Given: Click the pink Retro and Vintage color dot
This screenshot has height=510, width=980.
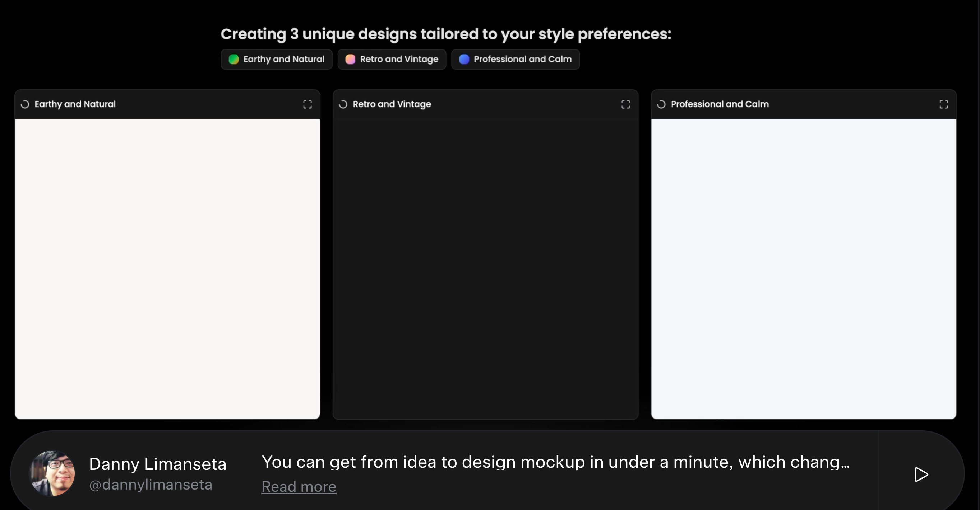Looking at the screenshot, I should click(350, 59).
